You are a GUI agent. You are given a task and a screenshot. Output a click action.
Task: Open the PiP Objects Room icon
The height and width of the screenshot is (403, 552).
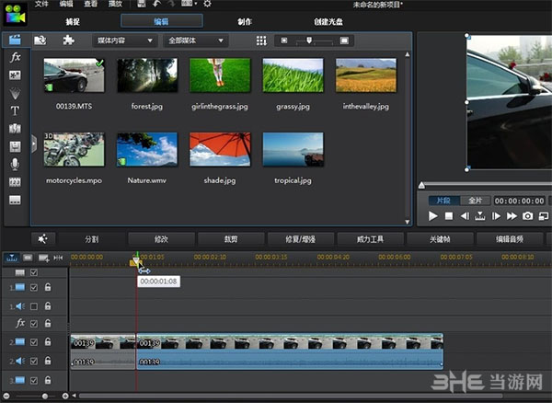(15, 75)
